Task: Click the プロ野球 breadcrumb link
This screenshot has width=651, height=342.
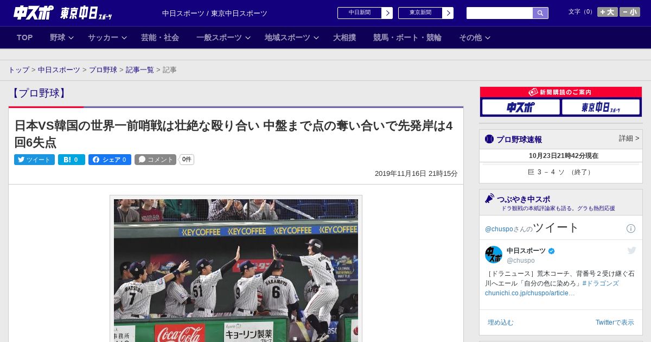Action: [103, 70]
